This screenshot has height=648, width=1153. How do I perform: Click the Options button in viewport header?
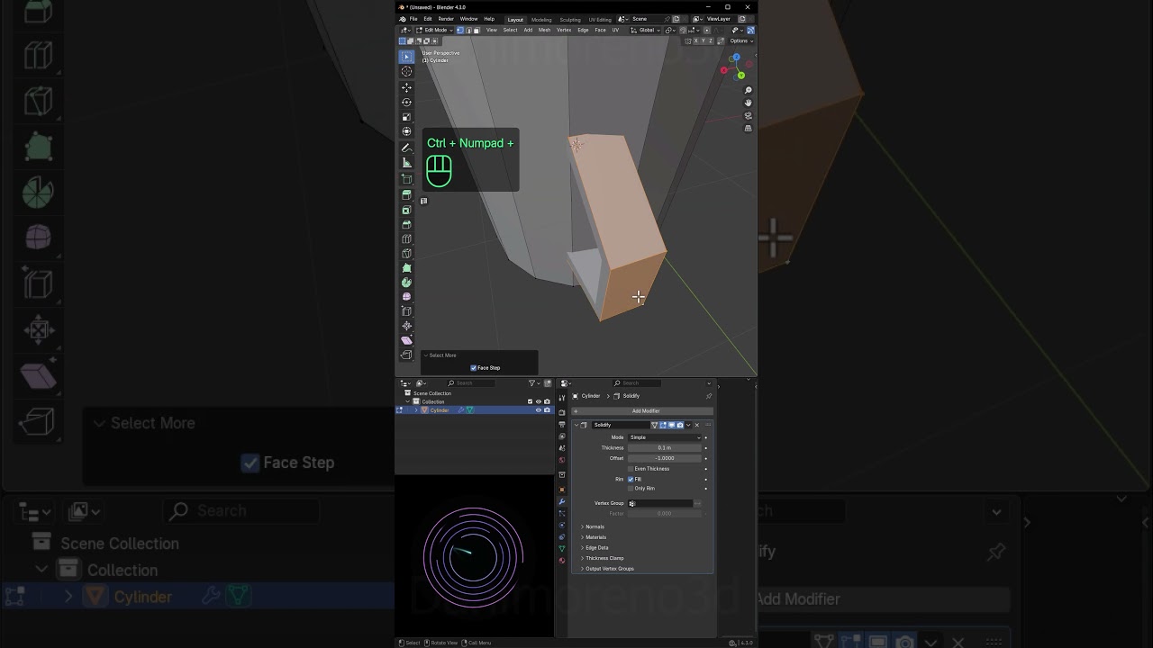(740, 40)
